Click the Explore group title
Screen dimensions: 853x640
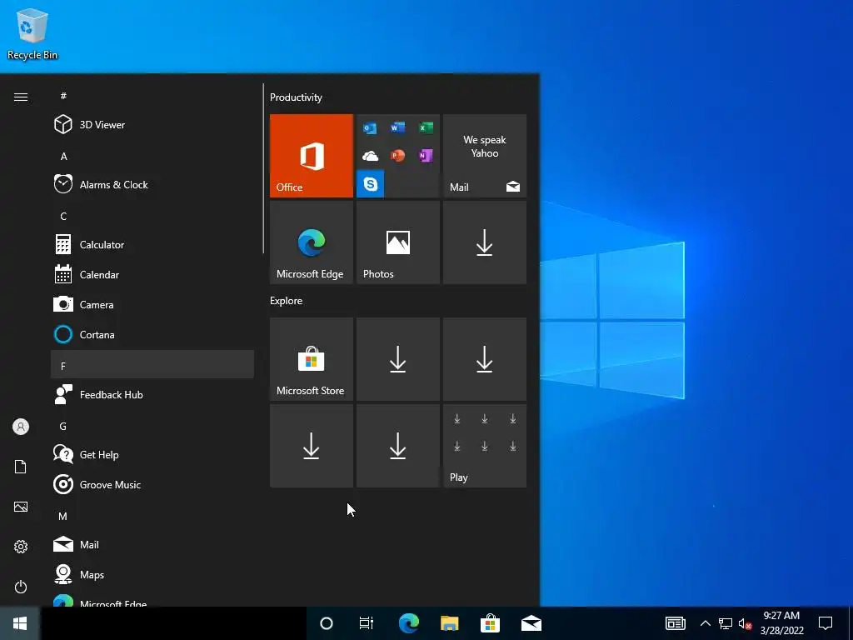(287, 300)
